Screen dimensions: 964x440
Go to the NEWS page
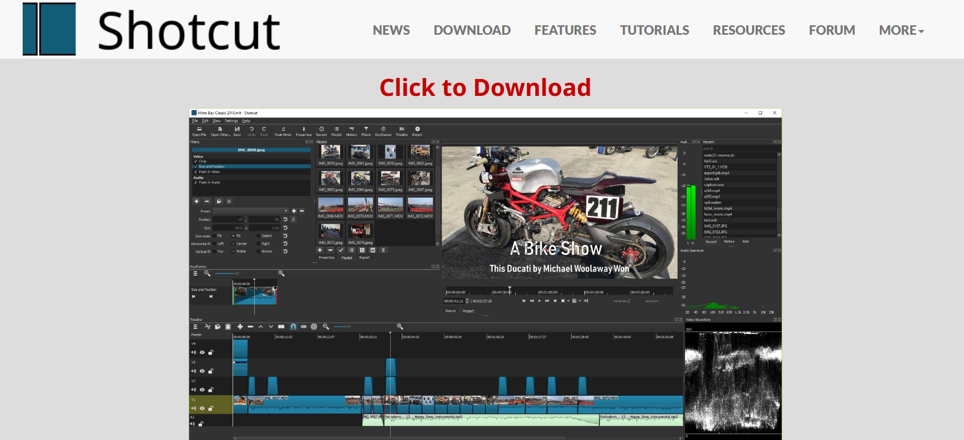point(391,31)
